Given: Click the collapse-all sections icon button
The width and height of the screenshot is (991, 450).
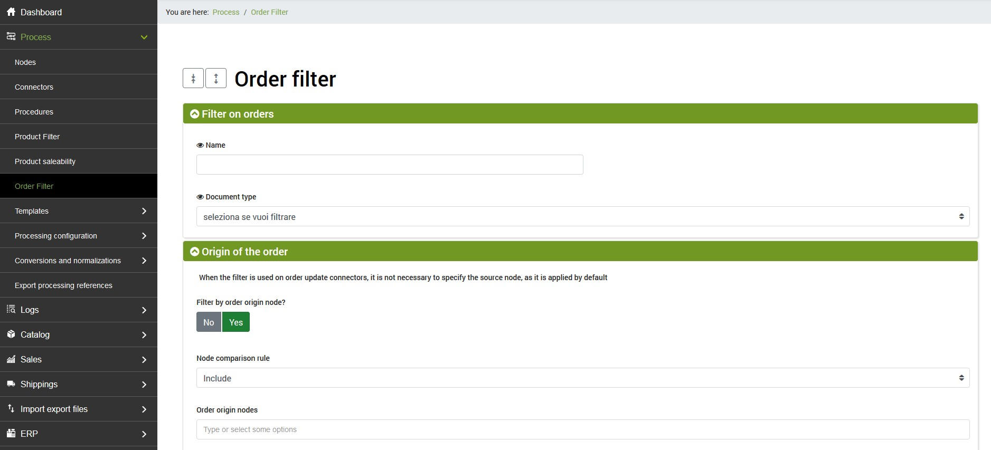Looking at the screenshot, I should point(193,79).
